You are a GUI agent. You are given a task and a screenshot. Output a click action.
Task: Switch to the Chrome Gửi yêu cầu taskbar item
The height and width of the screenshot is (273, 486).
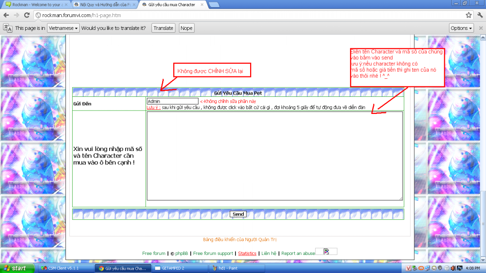point(123,268)
